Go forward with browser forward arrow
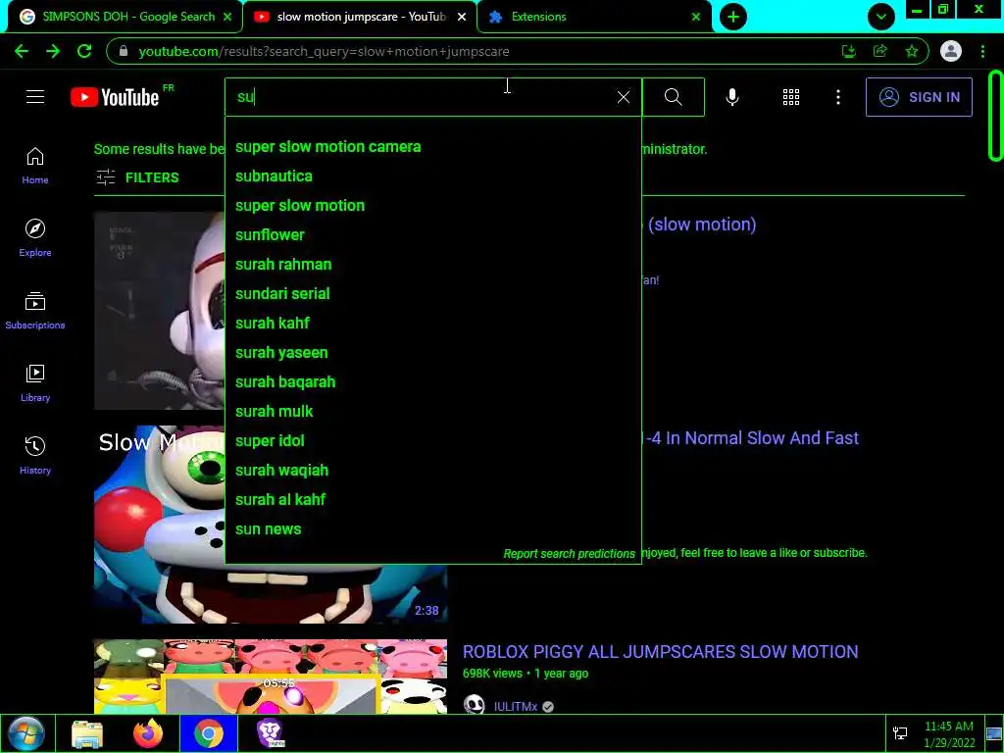The width and height of the screenshot is (1004, 753). point(53,51)
